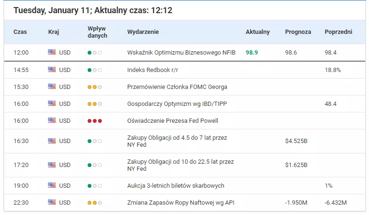Open event Gospodarczy Optymizm wg IBD/TIPP
This screenshot has height=215, width=369.
coord(177,104)
